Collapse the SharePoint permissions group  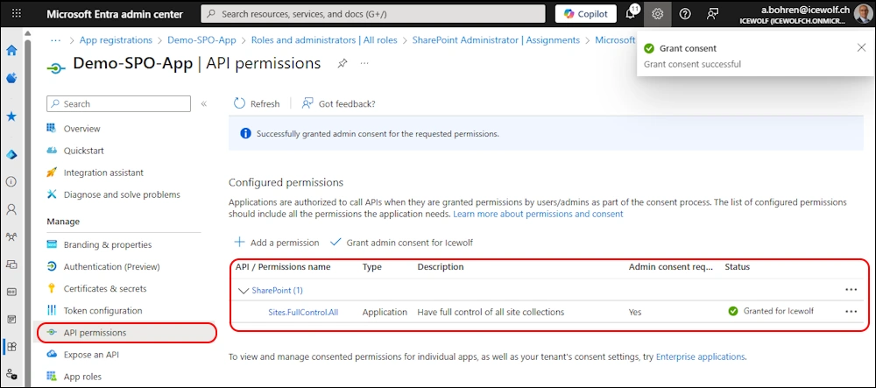coord(243,290)
